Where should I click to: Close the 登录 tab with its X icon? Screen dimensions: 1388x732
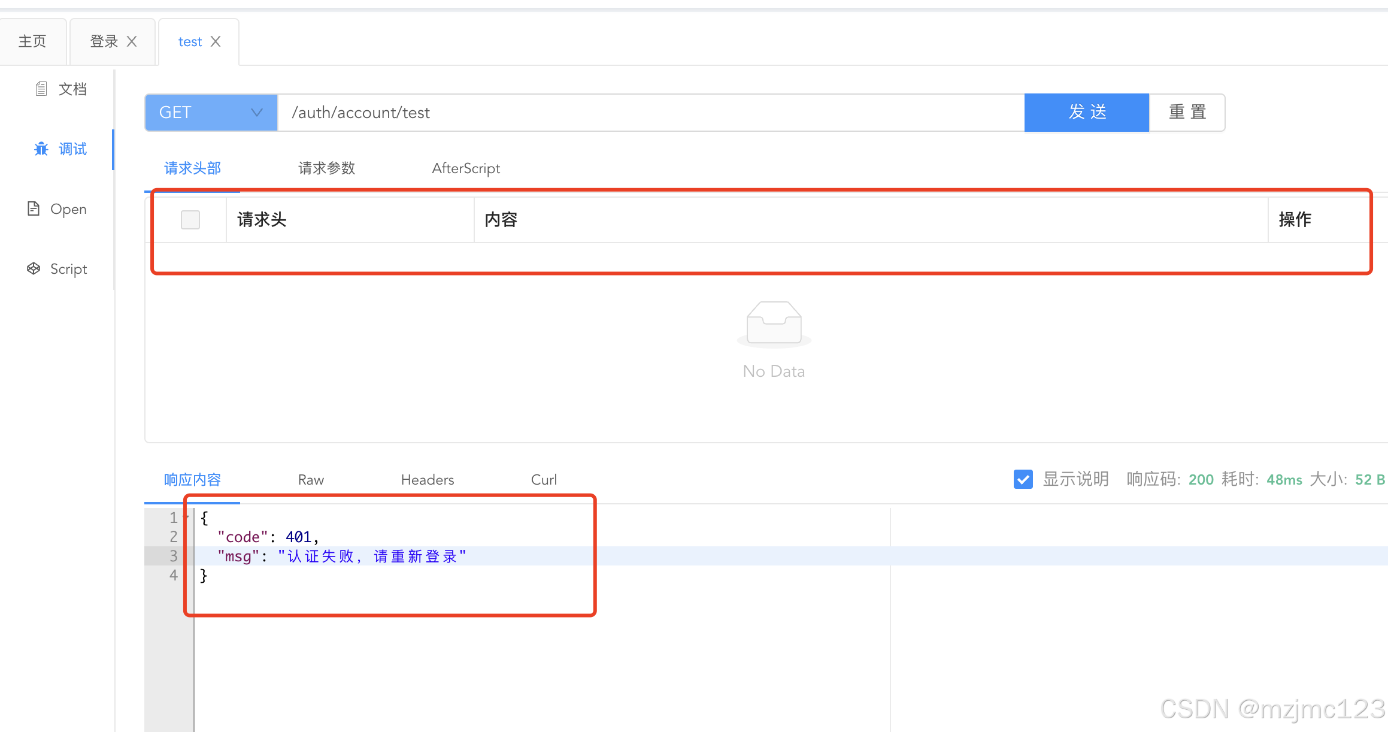click(132, 41)
